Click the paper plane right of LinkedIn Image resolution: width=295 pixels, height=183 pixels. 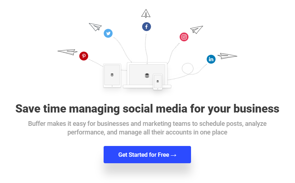coord(227,56)
